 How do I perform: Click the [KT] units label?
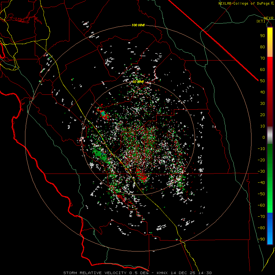(x=261, y=21)
